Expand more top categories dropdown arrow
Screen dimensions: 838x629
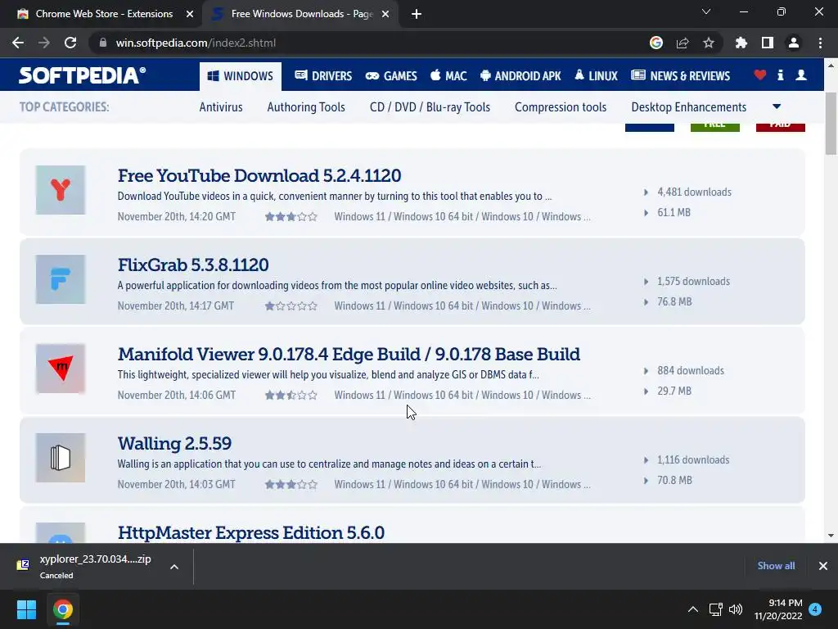tap(777, 107)
